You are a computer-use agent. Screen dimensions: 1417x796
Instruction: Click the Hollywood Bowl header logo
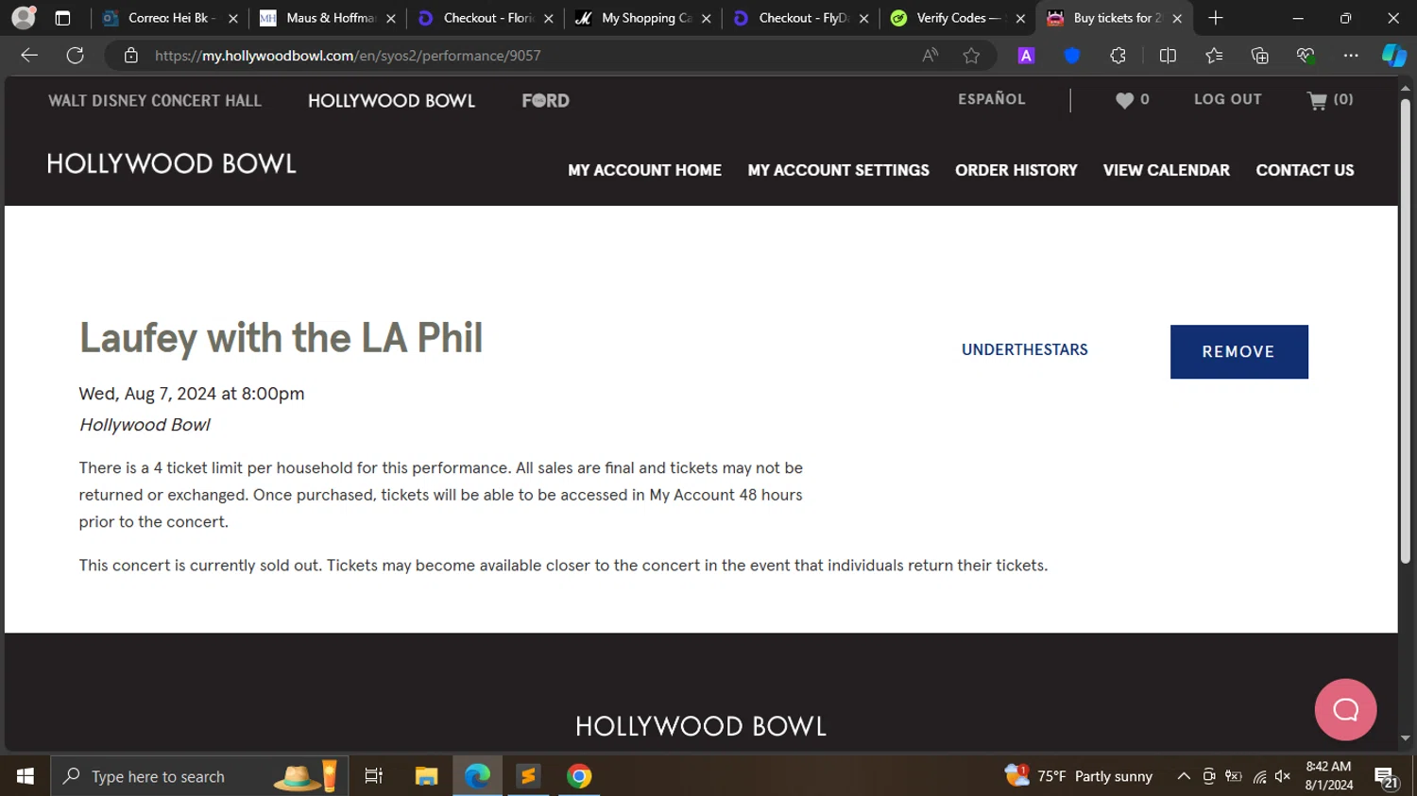pyautogui.click(x=171, y=163)
